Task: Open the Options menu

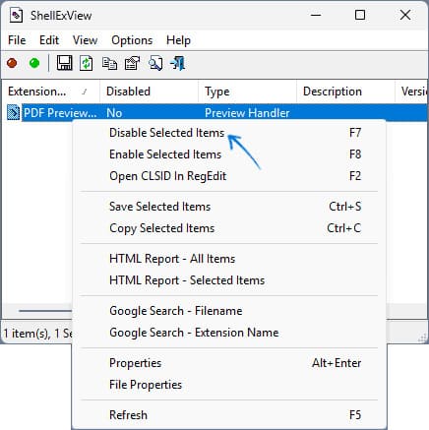Action: [x=132, y=40]
